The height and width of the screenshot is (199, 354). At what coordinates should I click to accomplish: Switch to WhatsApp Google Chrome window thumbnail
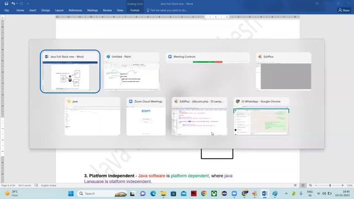coord(261,117)
